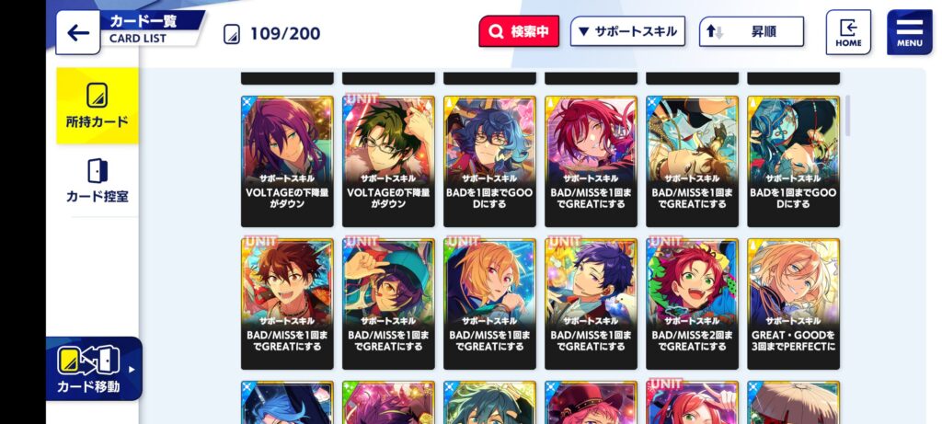Select the green-haired glasses UNIT card

[389, 161]
